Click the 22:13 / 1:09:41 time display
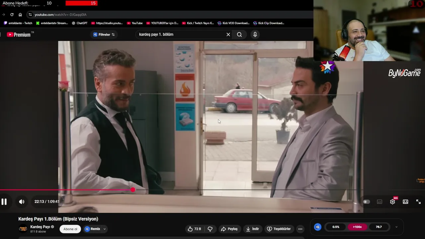Viewport: 425px width, 239px height. coord(47,201)
